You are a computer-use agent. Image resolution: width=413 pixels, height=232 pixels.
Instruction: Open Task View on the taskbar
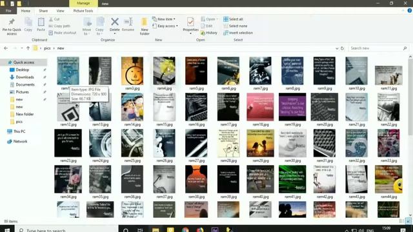point(140,230)
